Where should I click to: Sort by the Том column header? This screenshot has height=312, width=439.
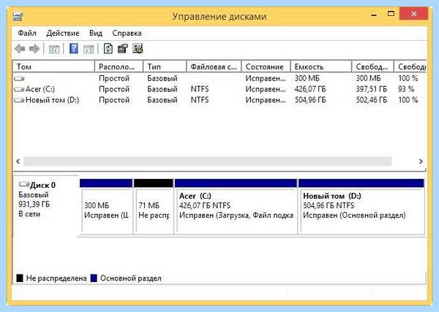click(53, 66)
